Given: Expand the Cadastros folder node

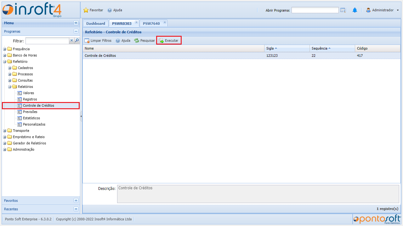Looking at the screenshot, I should point(10,68).
